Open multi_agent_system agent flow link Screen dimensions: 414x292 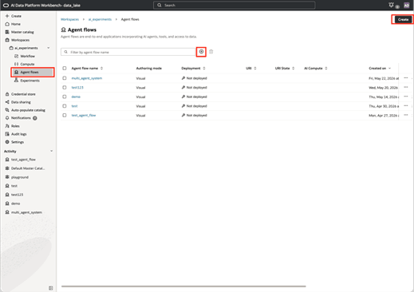[x=87, y=78]
